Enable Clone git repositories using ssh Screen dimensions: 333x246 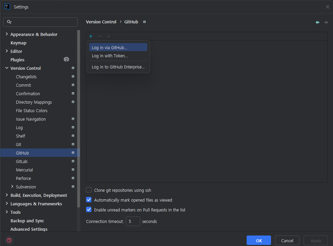[89, 190]
